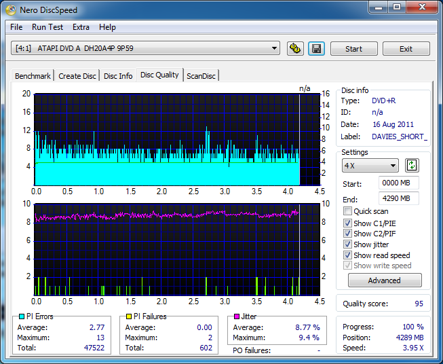Open the drive selection dropdown
The width and height of the screenshot is (443, 364).
145,48
